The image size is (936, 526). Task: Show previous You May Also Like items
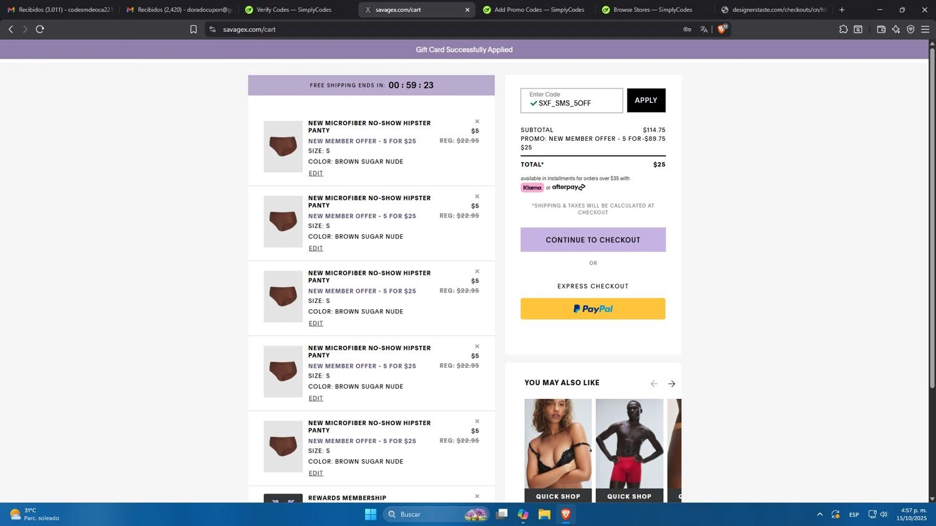(x=654, y=384)
